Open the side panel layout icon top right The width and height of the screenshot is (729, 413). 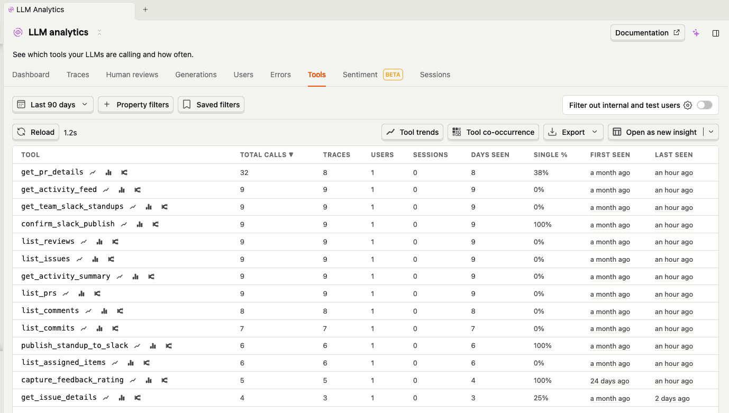(716, 33)
